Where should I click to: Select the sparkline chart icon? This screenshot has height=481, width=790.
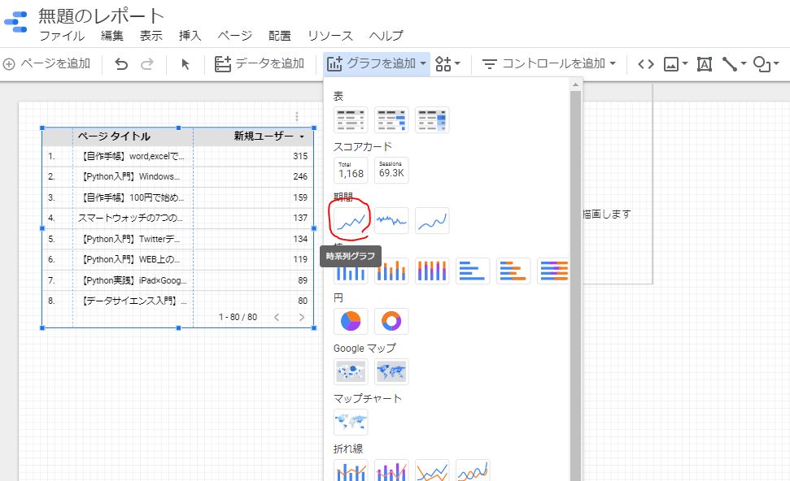pyautogui.click(x=391, y=220)
